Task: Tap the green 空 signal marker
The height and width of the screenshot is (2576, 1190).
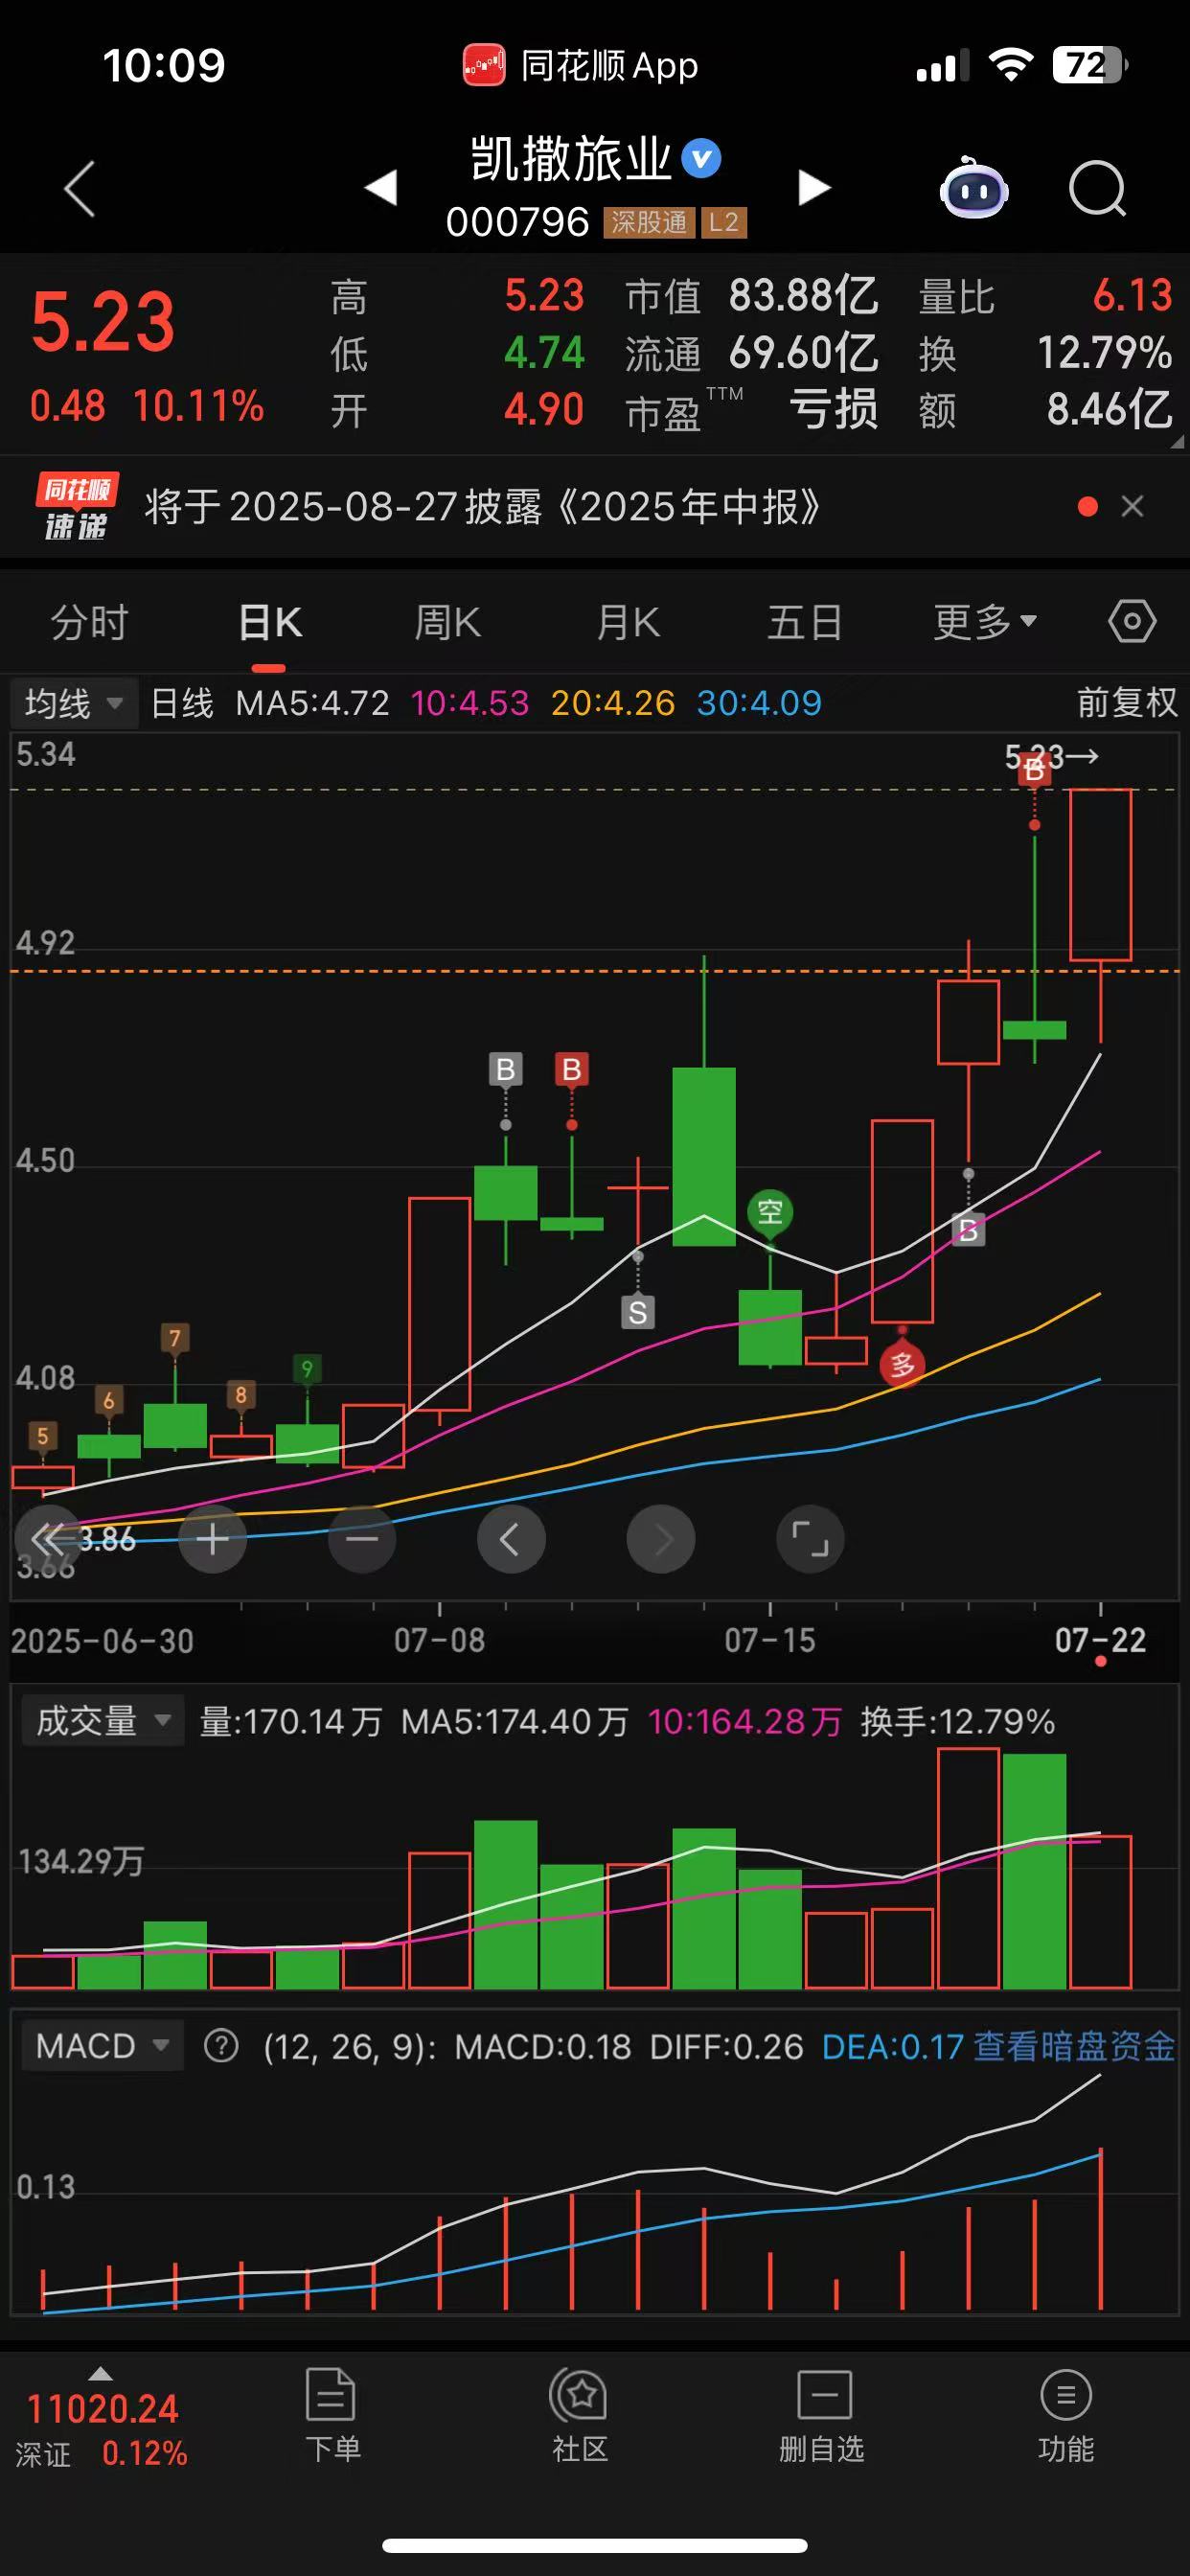Action: (770, 1213)
